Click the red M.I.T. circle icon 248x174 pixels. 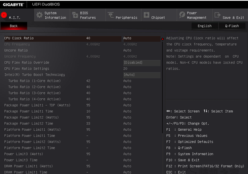(4, 15)
